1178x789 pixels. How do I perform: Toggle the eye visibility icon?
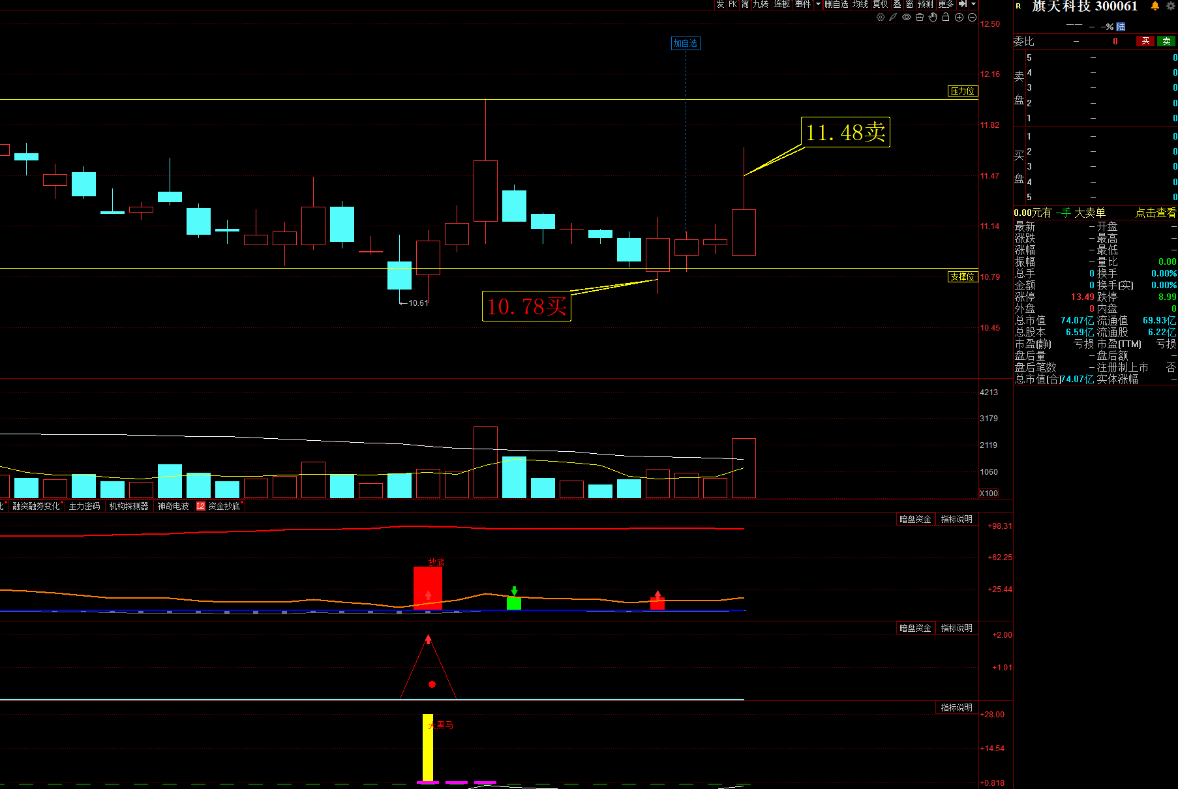pos(907,18)
